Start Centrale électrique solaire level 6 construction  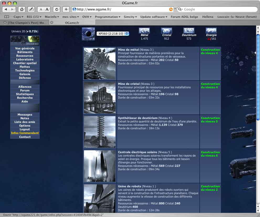(210, 154)
